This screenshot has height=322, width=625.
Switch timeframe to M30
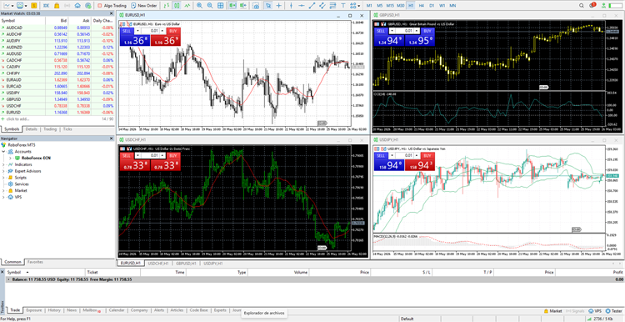401,6
